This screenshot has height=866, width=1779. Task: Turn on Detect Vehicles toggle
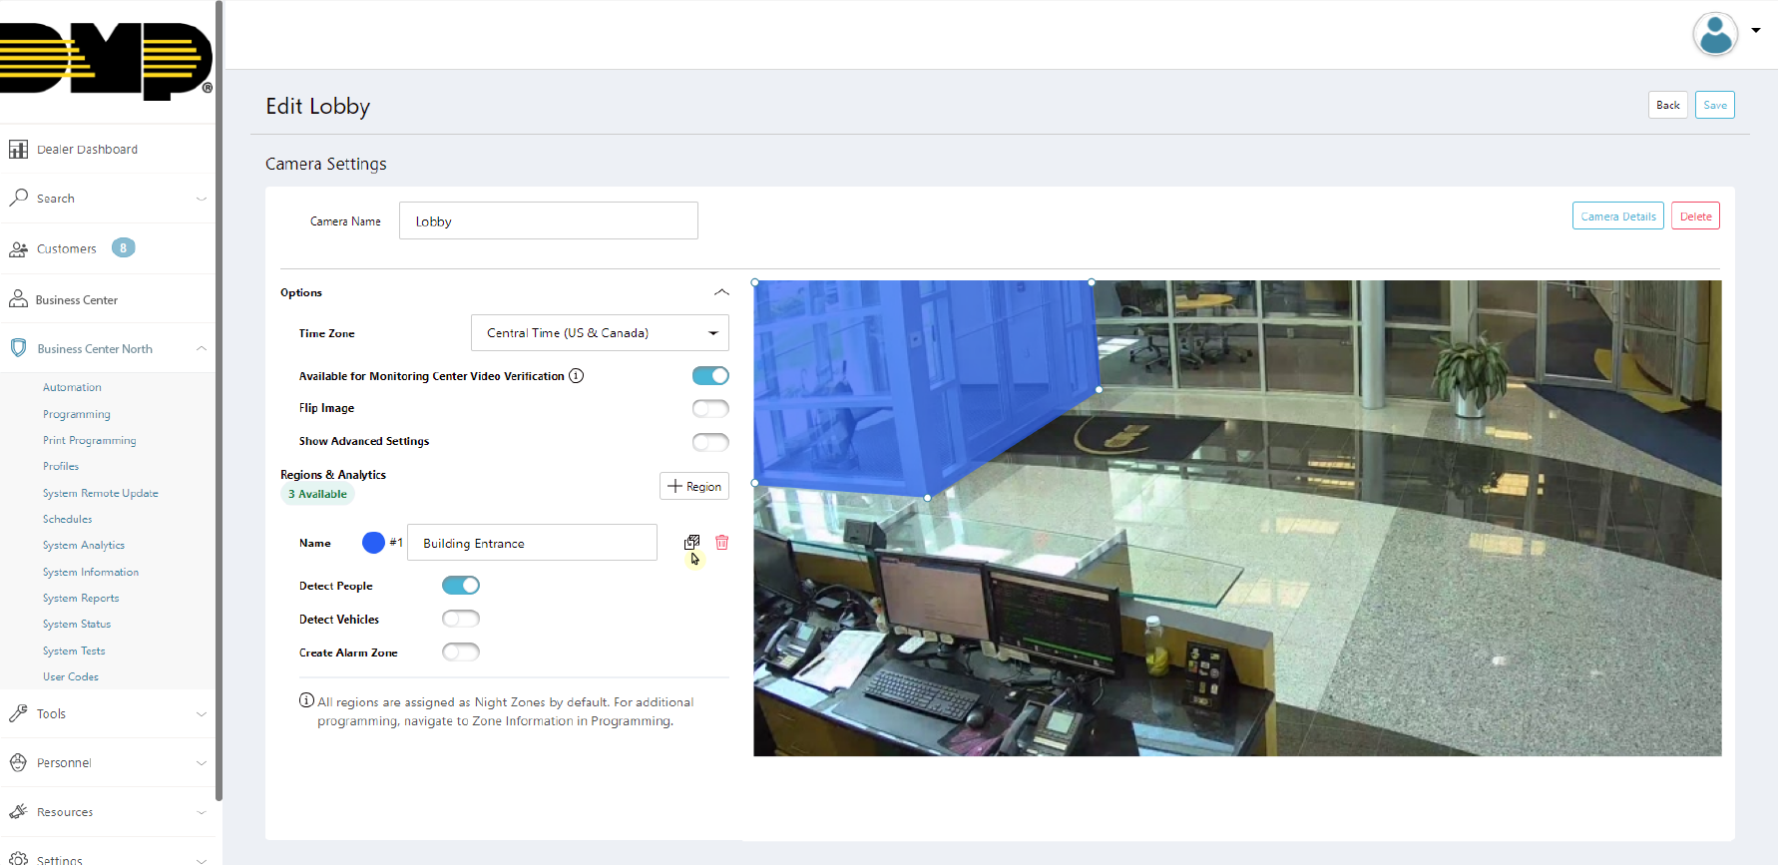tap(461, 619)
